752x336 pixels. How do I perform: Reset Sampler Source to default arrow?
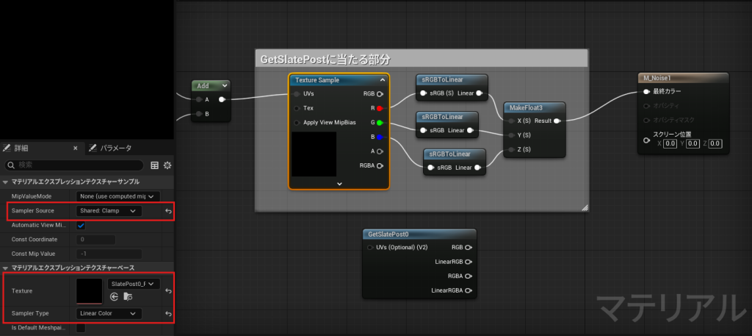pyautogui.click(x=168, y=211)
